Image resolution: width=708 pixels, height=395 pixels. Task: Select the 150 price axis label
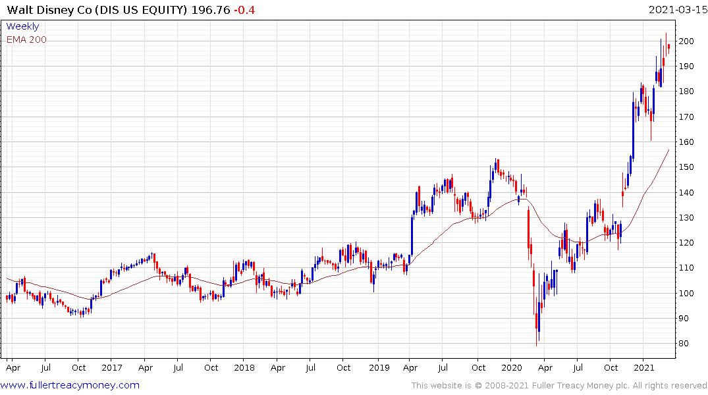pos(686,167)
